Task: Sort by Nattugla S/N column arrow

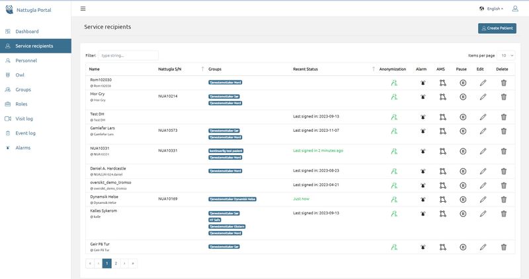Action: (x=202, y=69)
